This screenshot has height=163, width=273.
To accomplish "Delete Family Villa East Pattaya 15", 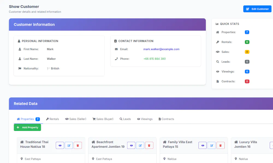I will (x=221, y=145).
